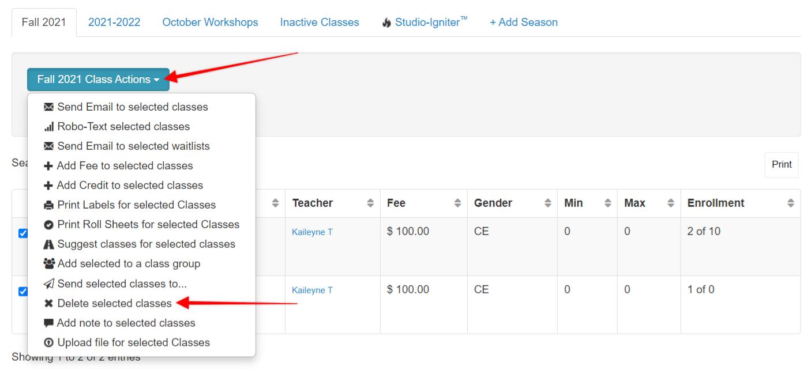Switch to the 2021-2022 season tab

click(x=114, y=22)
